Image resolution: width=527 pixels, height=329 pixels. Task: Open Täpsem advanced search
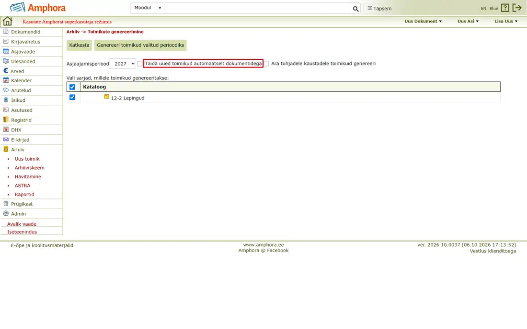pos(379,9)
